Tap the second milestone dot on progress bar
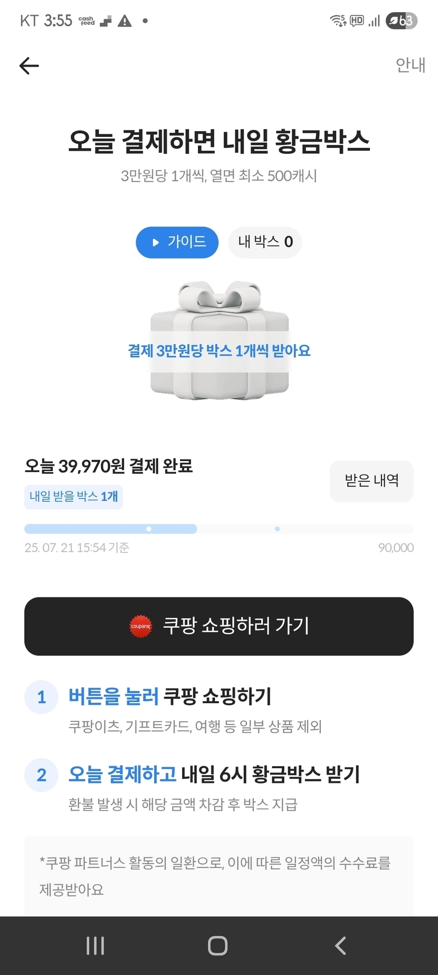This screenshot has width=438, height=975. click(x=278, y=529)
